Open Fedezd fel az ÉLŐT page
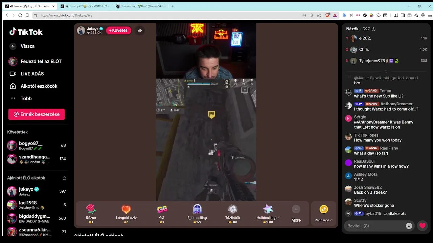 point(35,61)
